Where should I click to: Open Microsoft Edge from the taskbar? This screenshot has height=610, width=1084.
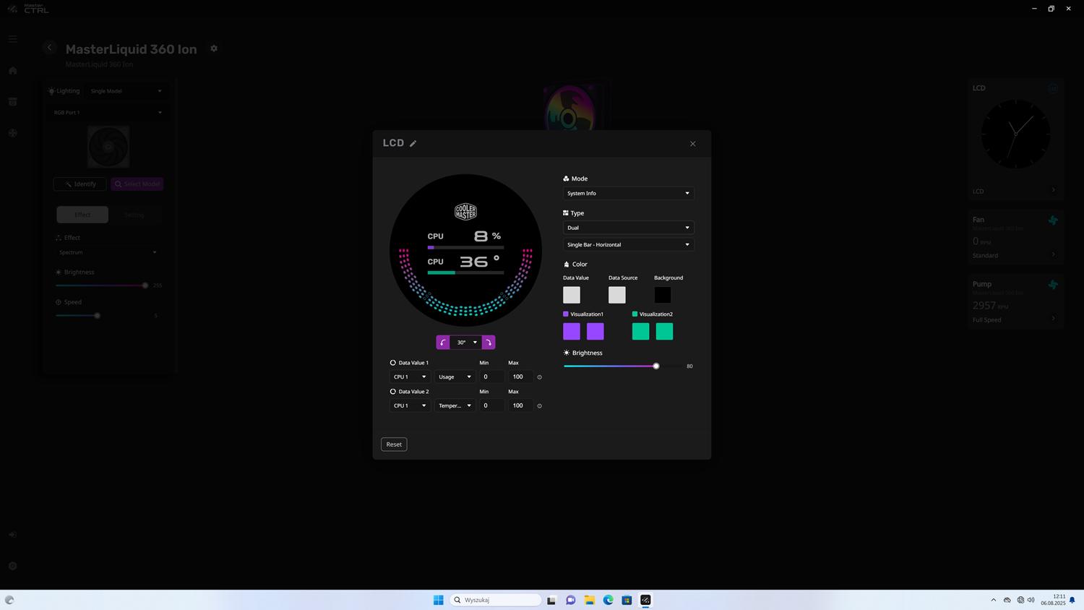(608, 600)
